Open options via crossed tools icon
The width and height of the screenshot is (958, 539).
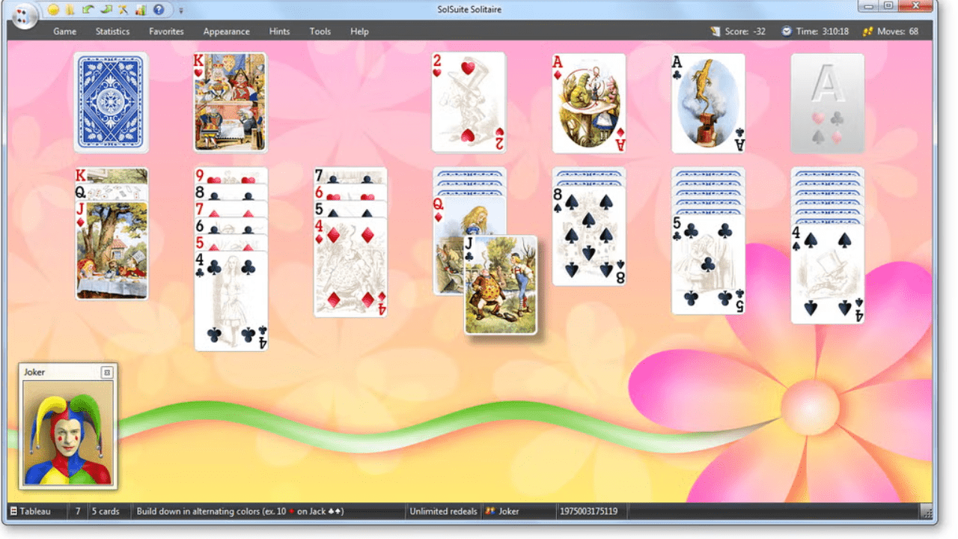(x=123, y=10)
